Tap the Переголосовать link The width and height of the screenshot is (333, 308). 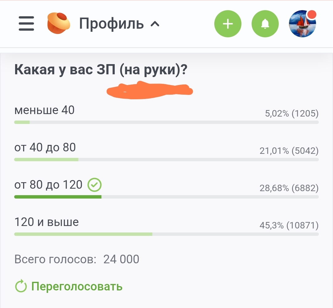77,286
